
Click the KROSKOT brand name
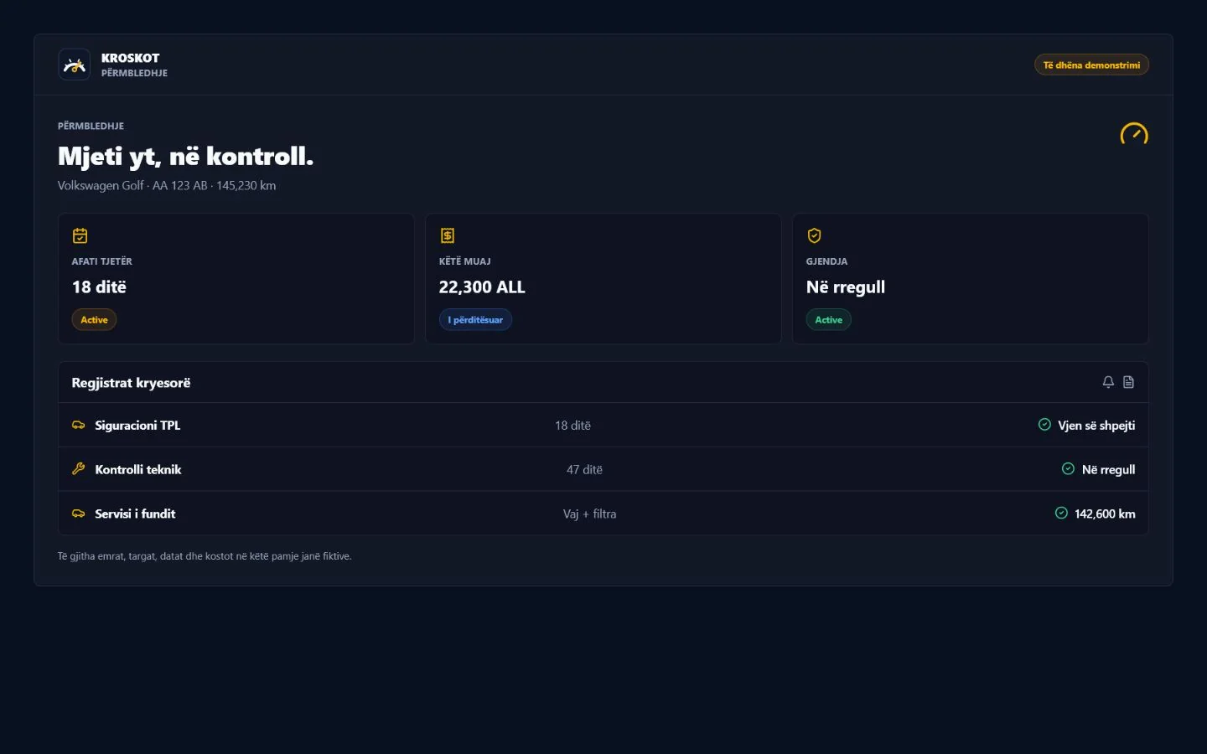pos(130,58)
